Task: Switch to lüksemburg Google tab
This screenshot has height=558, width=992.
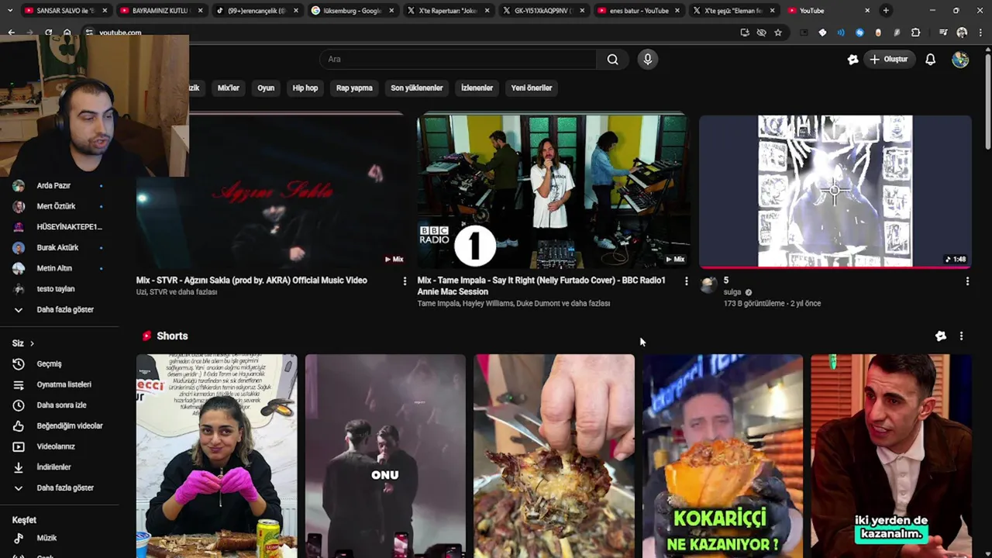Action: coord(352,11)
